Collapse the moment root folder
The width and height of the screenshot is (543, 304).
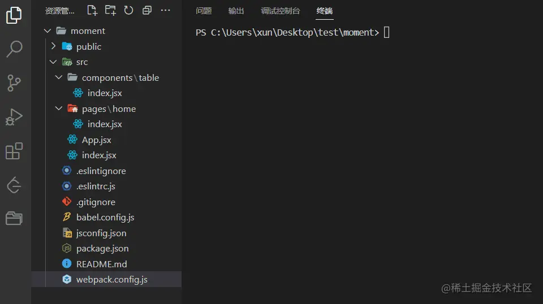[x=48, y=31]
